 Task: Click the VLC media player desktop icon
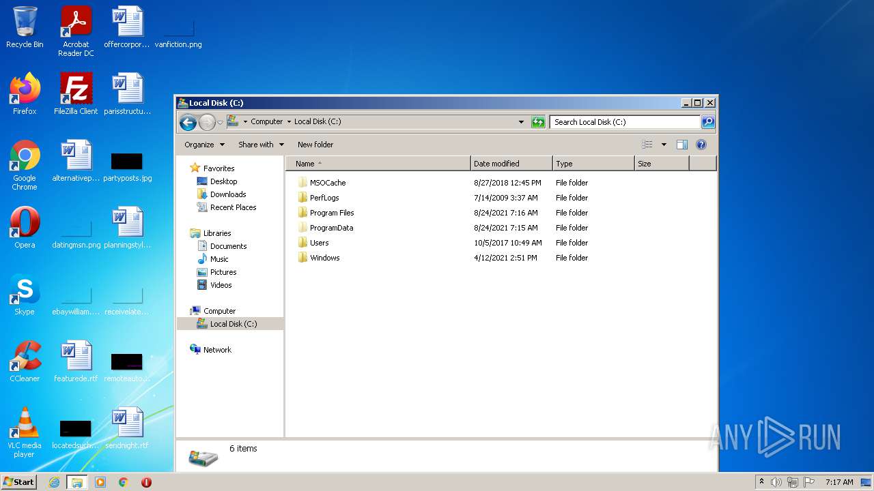25,432
